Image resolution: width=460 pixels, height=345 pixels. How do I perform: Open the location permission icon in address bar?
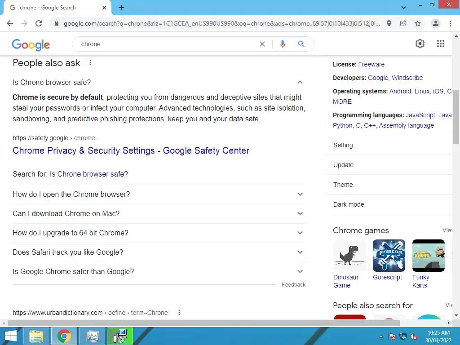coord(389,23)
